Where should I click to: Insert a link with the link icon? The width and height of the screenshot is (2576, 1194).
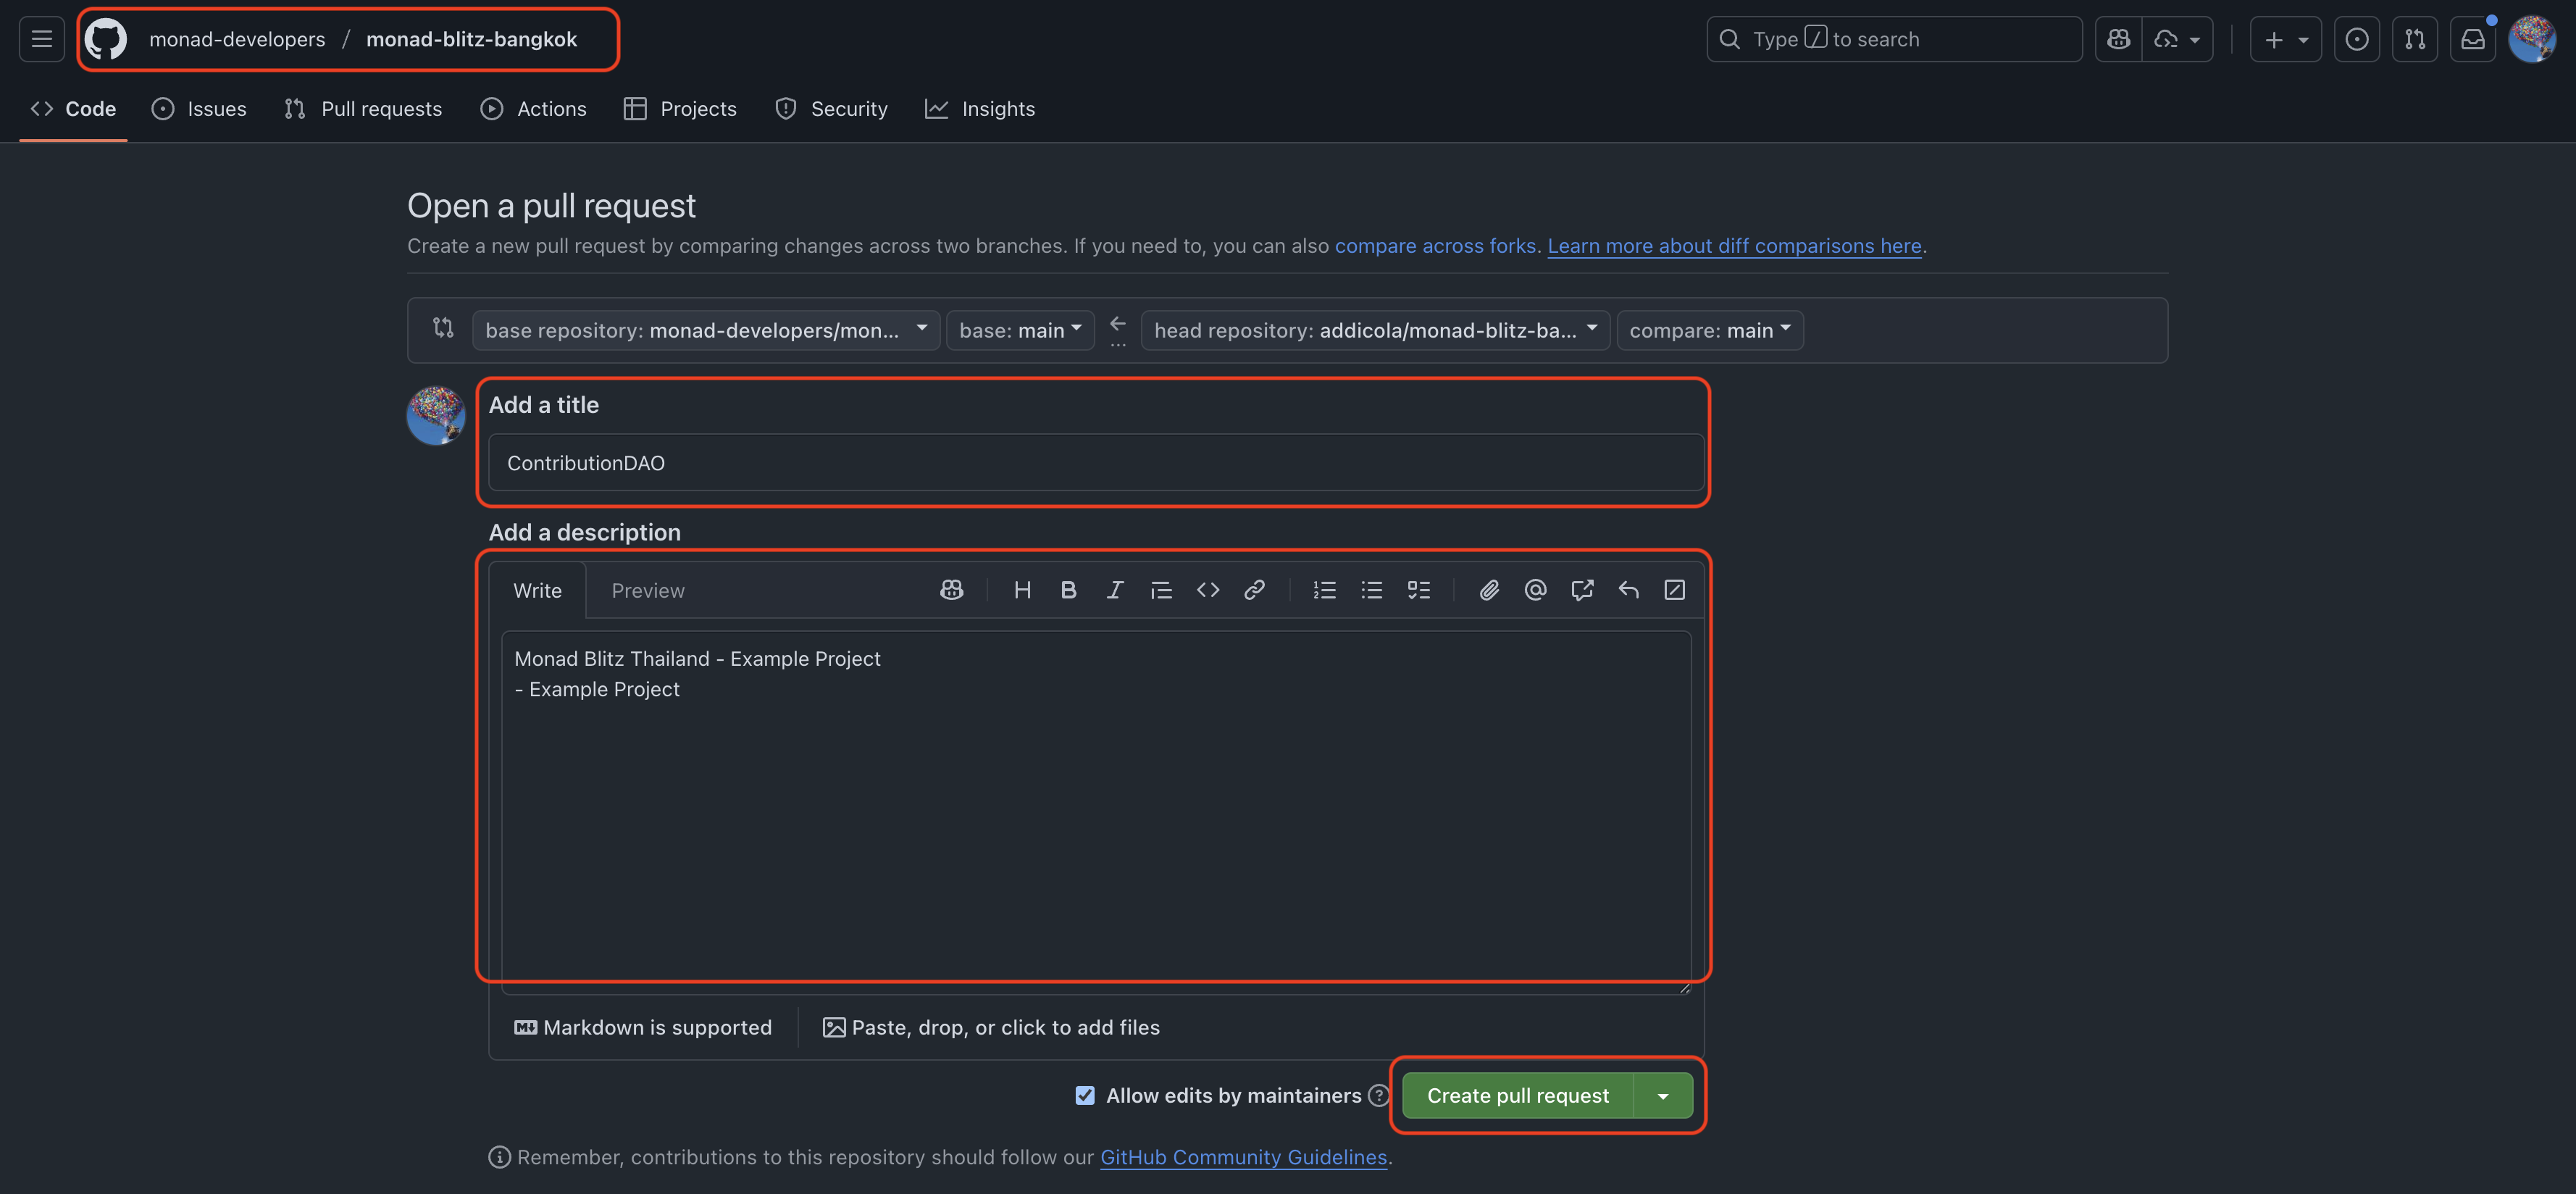tap(1254, 590)
